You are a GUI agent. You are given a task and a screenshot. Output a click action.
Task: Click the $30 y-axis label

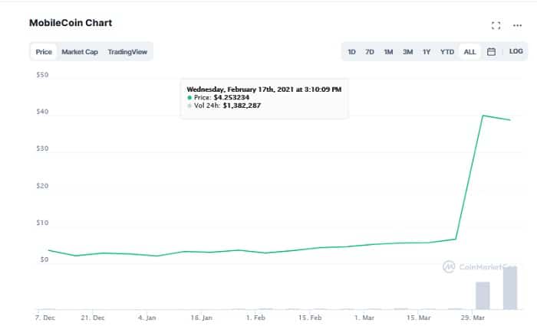pyautogui.click(x=42, y=148)
